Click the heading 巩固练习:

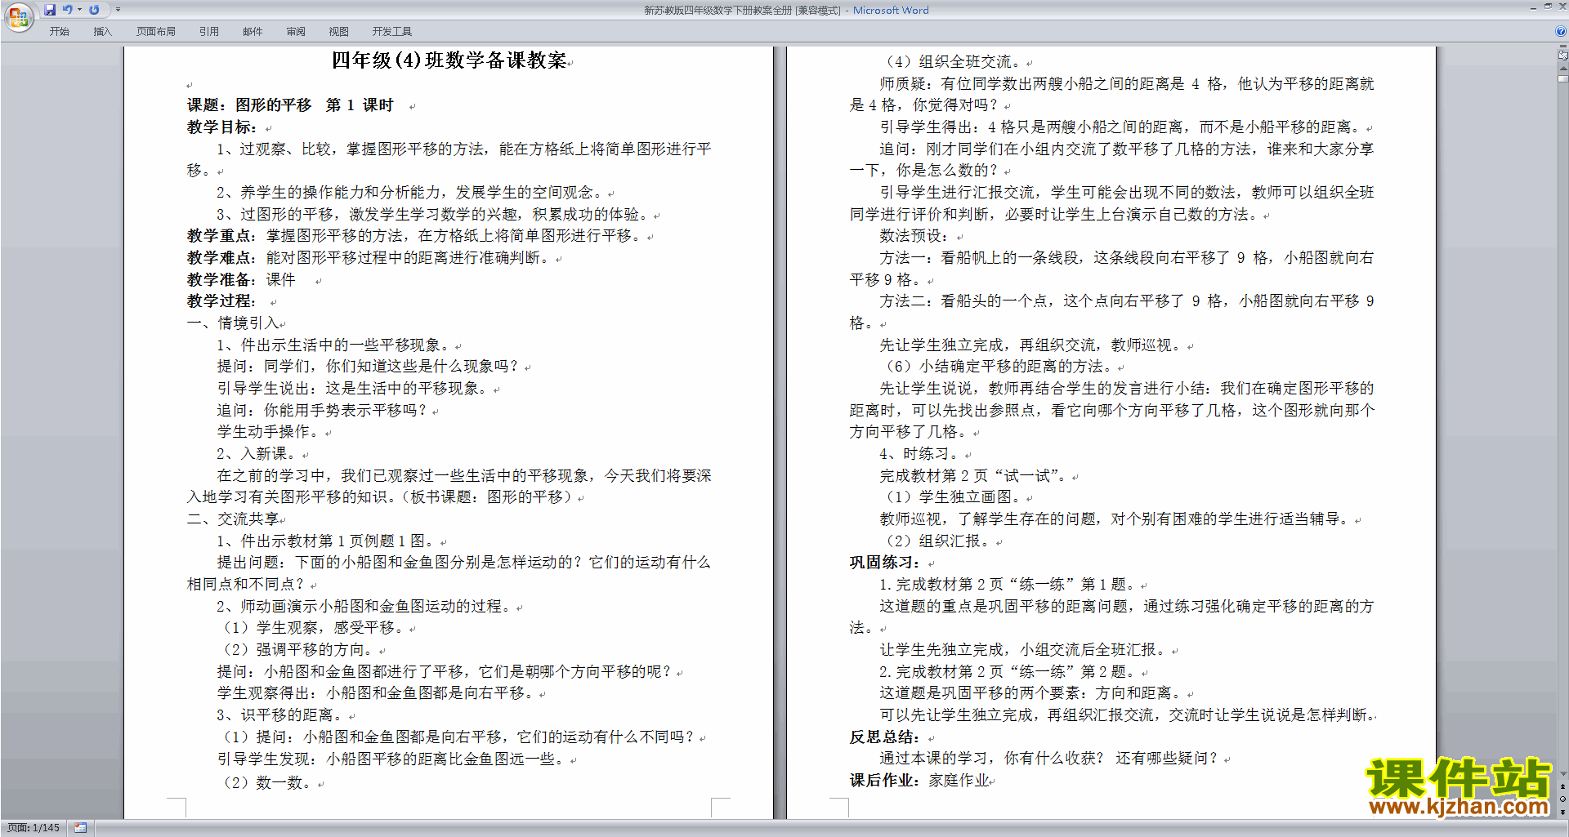click(885, 563)
